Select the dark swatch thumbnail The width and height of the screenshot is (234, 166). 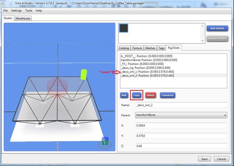pyautogui.click(x=124, y=29)
